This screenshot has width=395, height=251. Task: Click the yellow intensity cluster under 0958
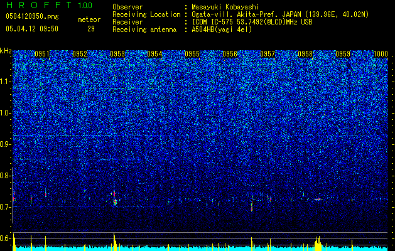[318, 243]
